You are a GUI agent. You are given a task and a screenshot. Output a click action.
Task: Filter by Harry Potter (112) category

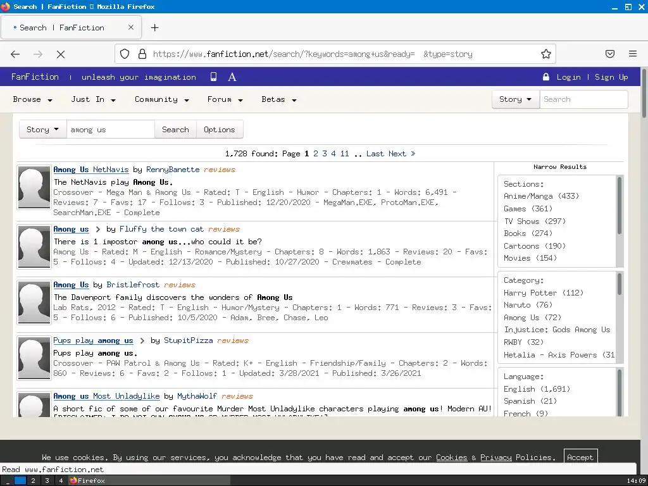[544, 293]
